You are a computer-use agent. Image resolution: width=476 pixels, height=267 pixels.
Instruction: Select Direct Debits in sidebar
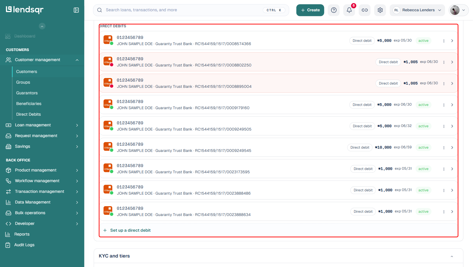(28, 114)
